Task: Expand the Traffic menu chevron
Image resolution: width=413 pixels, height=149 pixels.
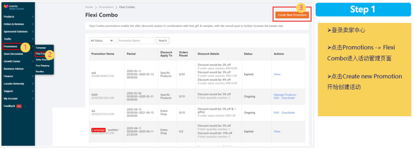Action: point(33,39)
